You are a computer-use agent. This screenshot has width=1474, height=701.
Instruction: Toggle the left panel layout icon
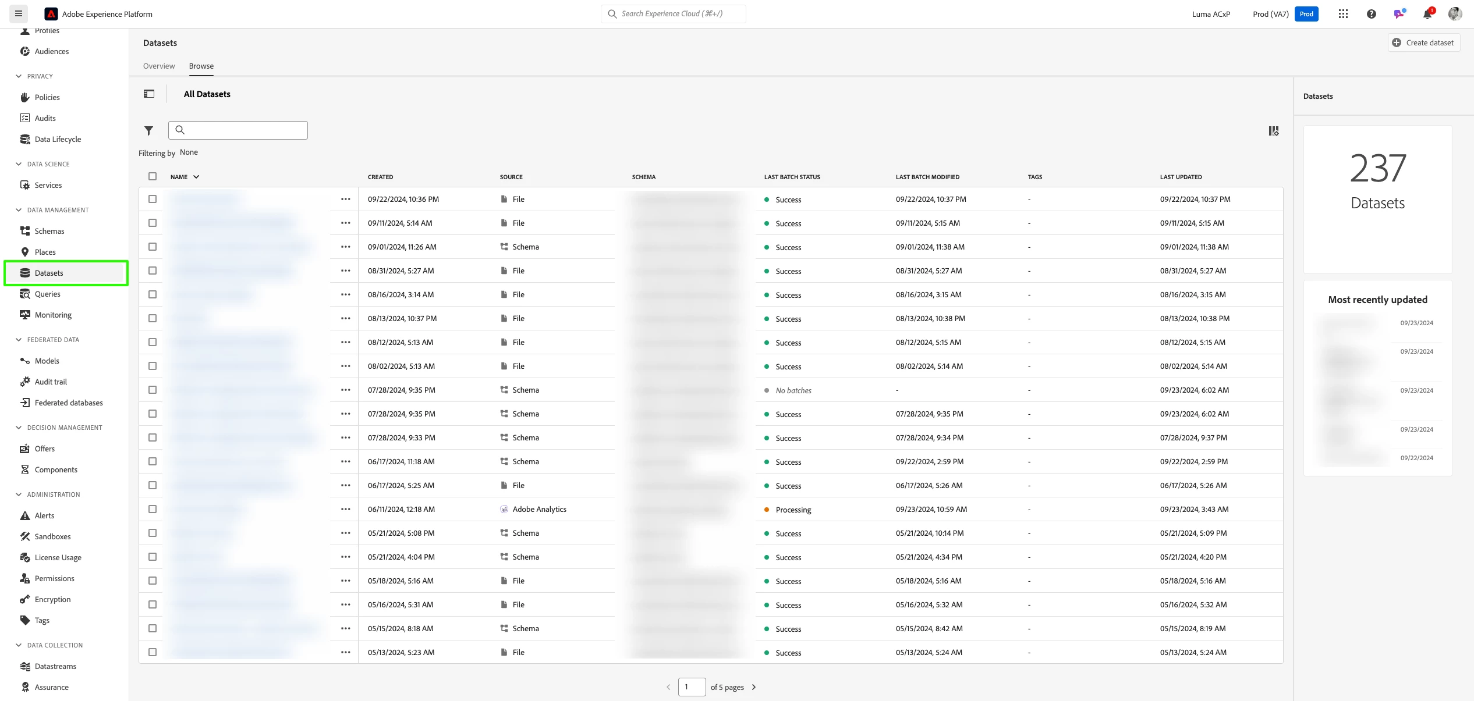point(149,94)
